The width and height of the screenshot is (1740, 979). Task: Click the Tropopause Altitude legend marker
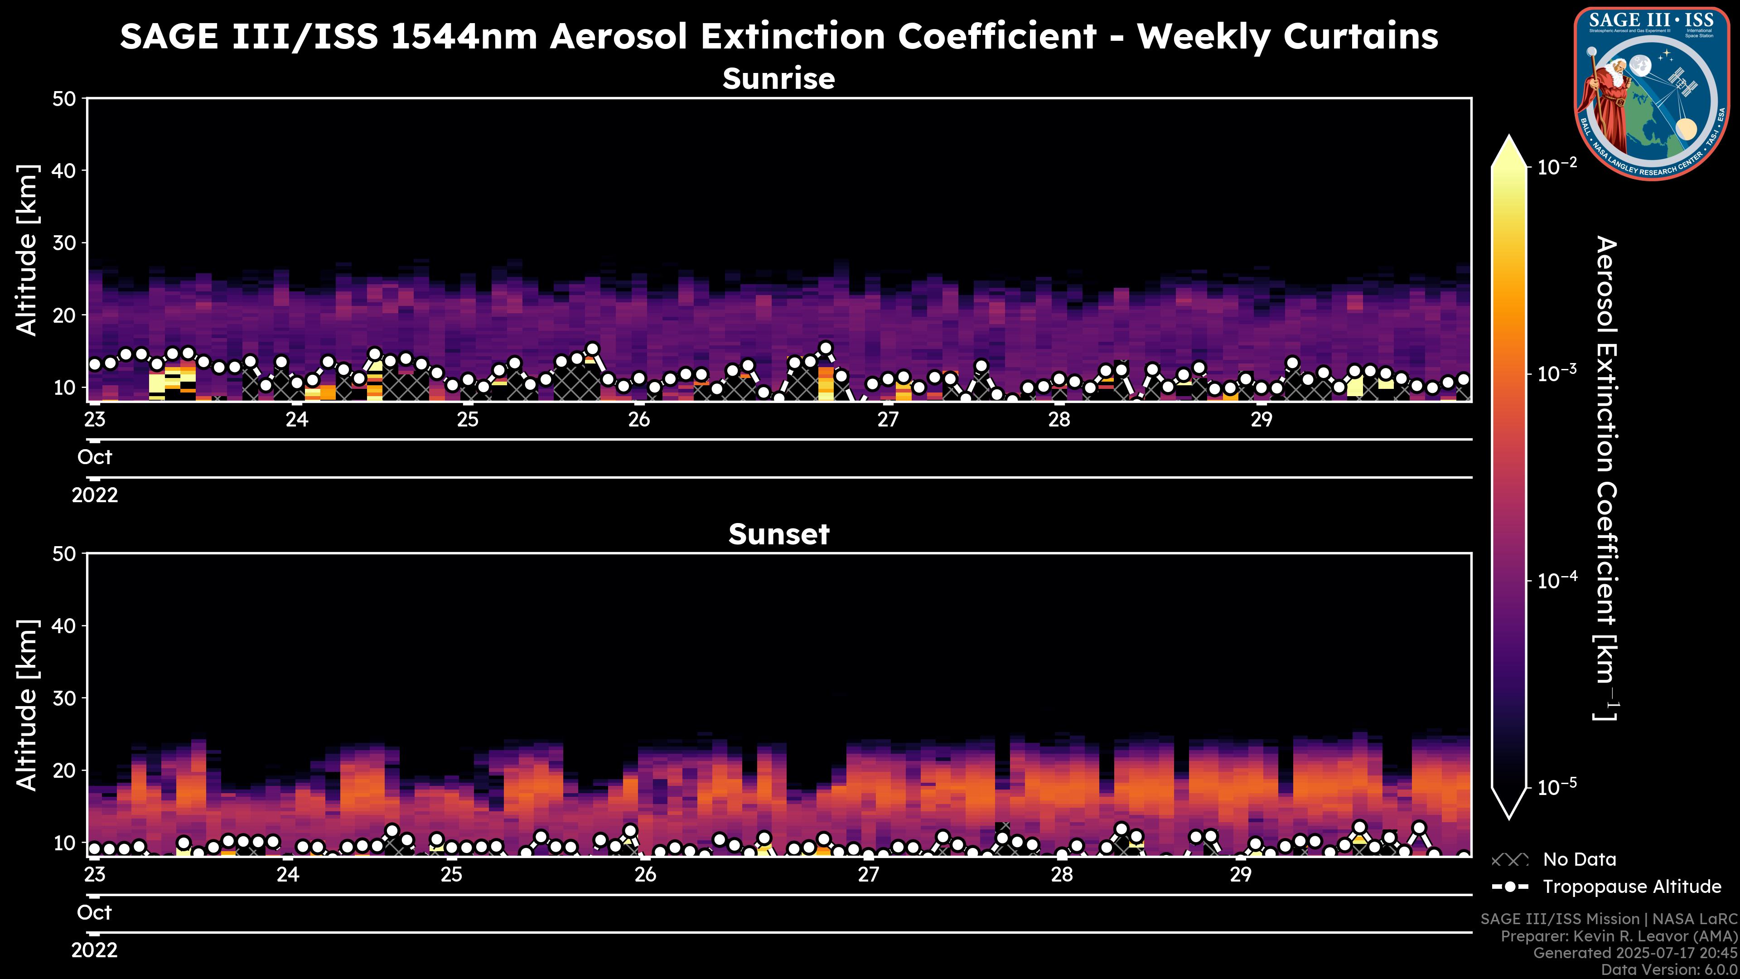point(1510,887)
